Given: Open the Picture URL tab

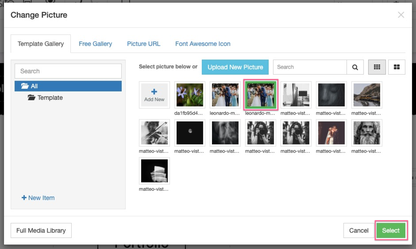Looking at the screenshot, I should coord(143,44).
